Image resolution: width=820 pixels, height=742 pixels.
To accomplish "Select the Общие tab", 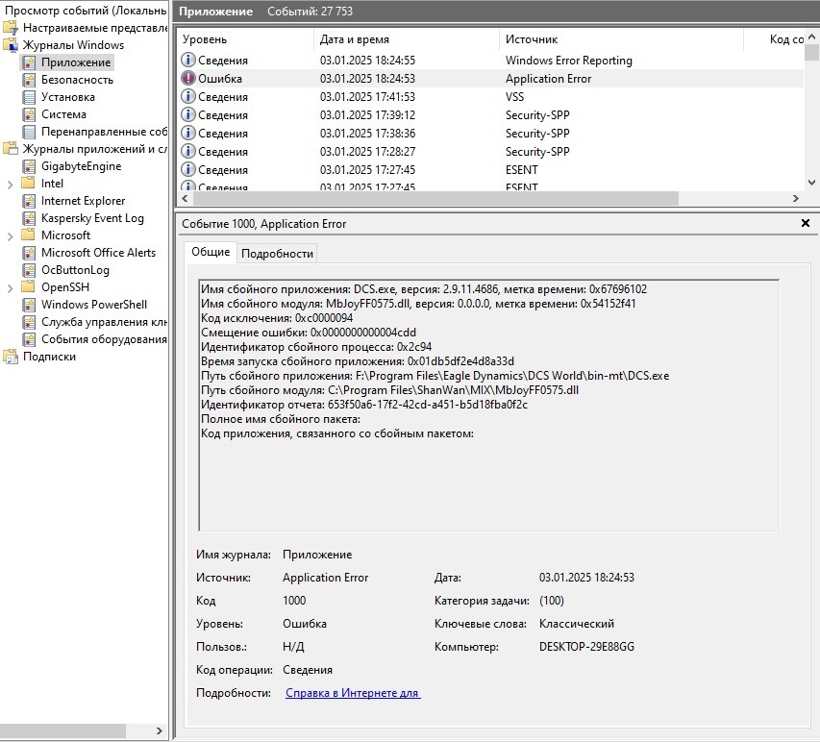I will tap(211, 252).
